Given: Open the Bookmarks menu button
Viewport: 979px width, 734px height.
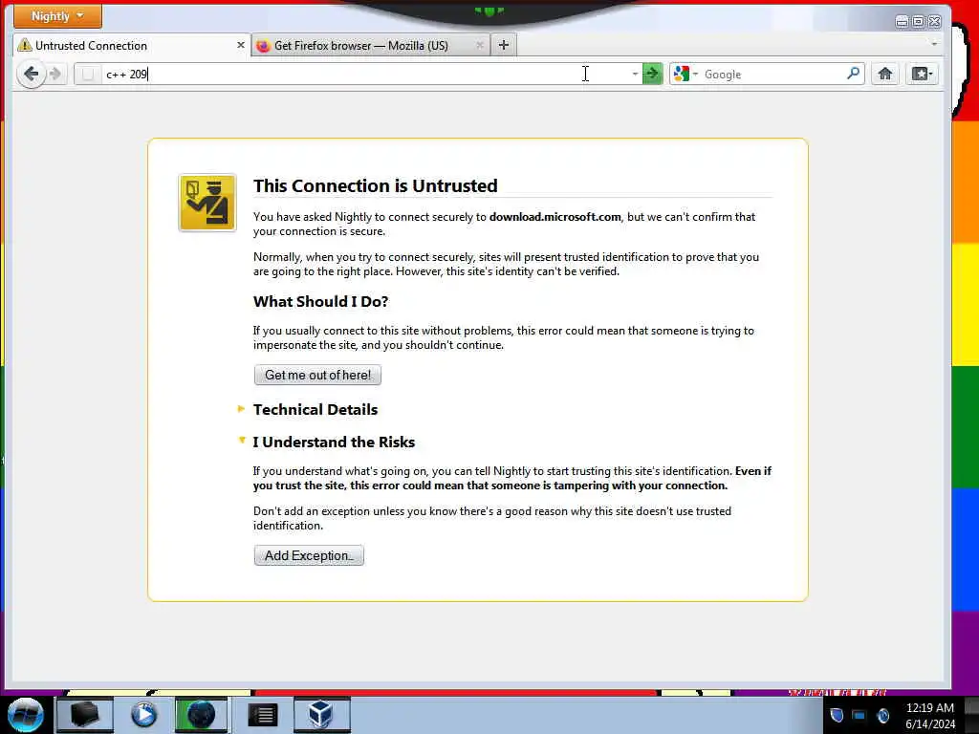Looking at the screenshot, I should pos(923,75).
